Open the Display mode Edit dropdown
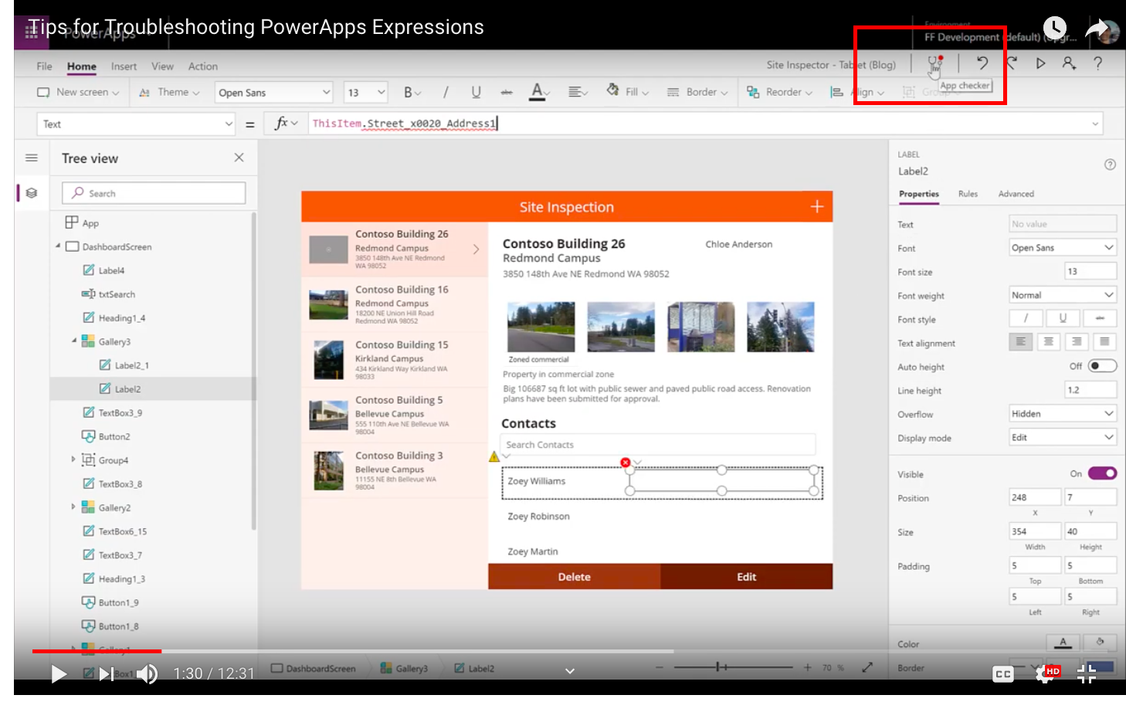Image resolution: width=1126 pixels, height=712 pixels. click(1063, 438)
